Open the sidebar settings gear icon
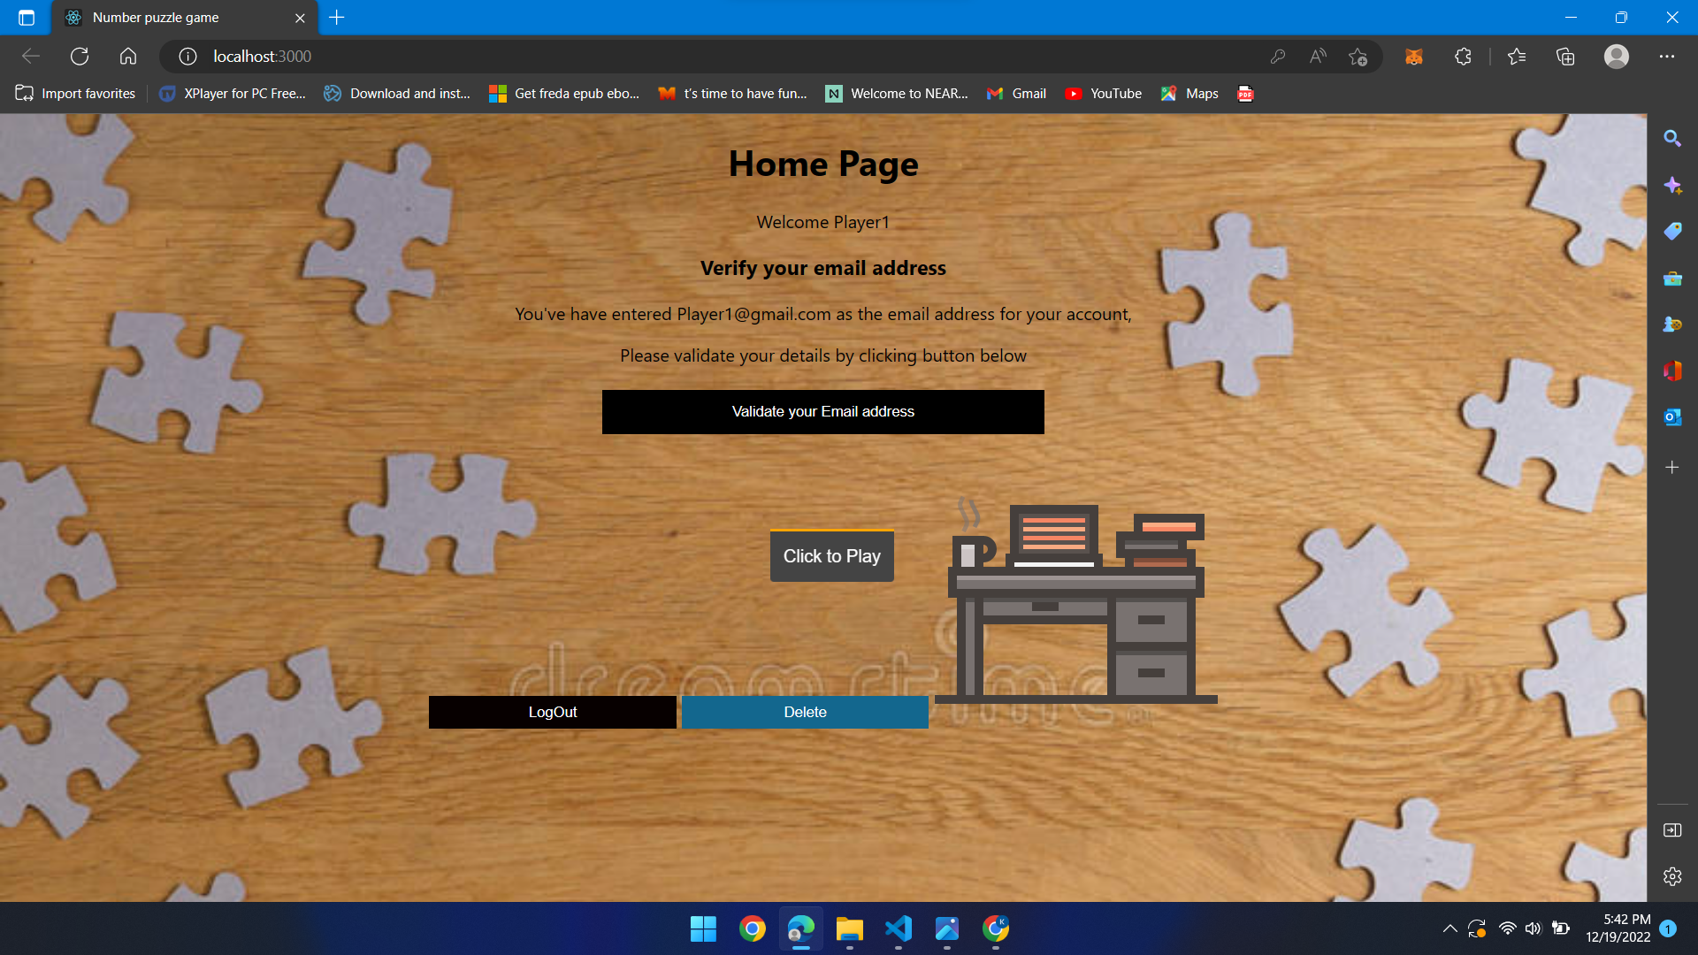This screenshot has height=955, width=1698. point(1672,876)
